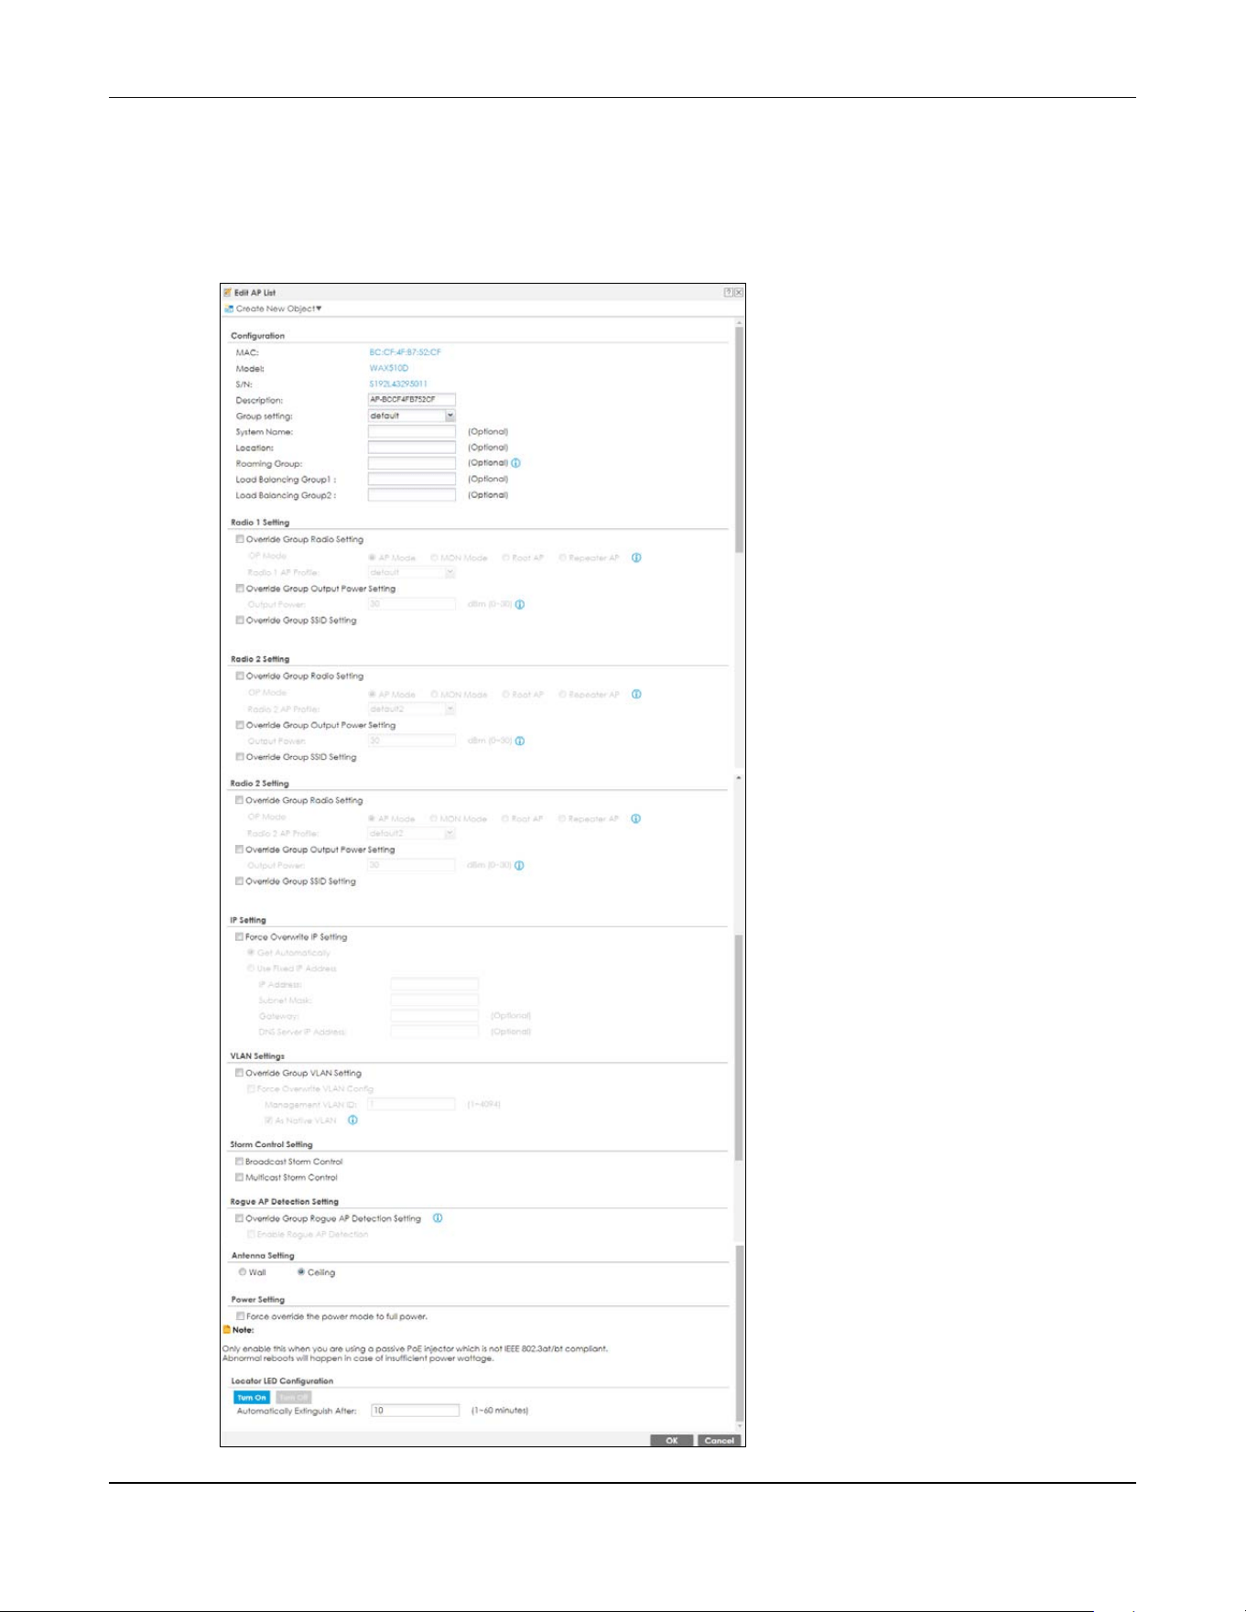Toggle Enable Rogue AP Detection checkbox
1246x1612 pixels.
(251, 1235)
